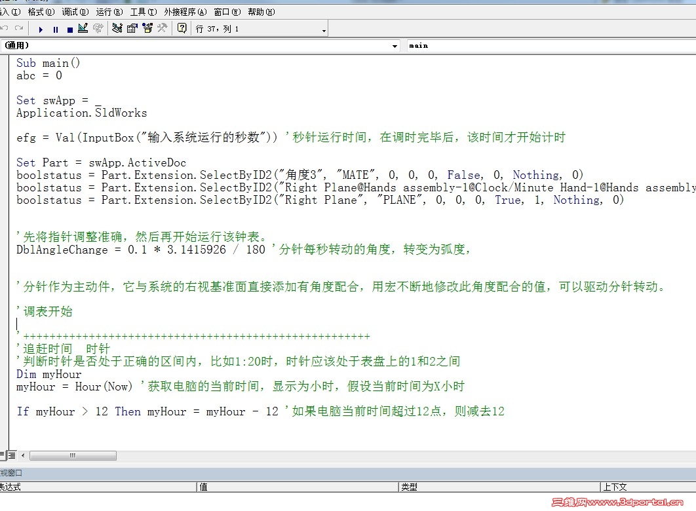Click the 'Sub main()' code line
The height and width of the screenshot is (511, 696).
[x=48, y=63]
